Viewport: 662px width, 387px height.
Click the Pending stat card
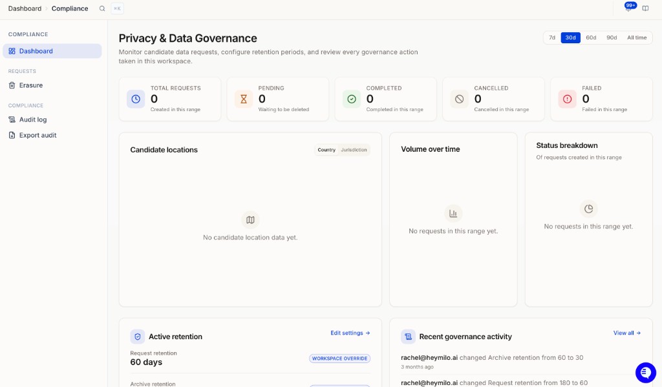278,99
